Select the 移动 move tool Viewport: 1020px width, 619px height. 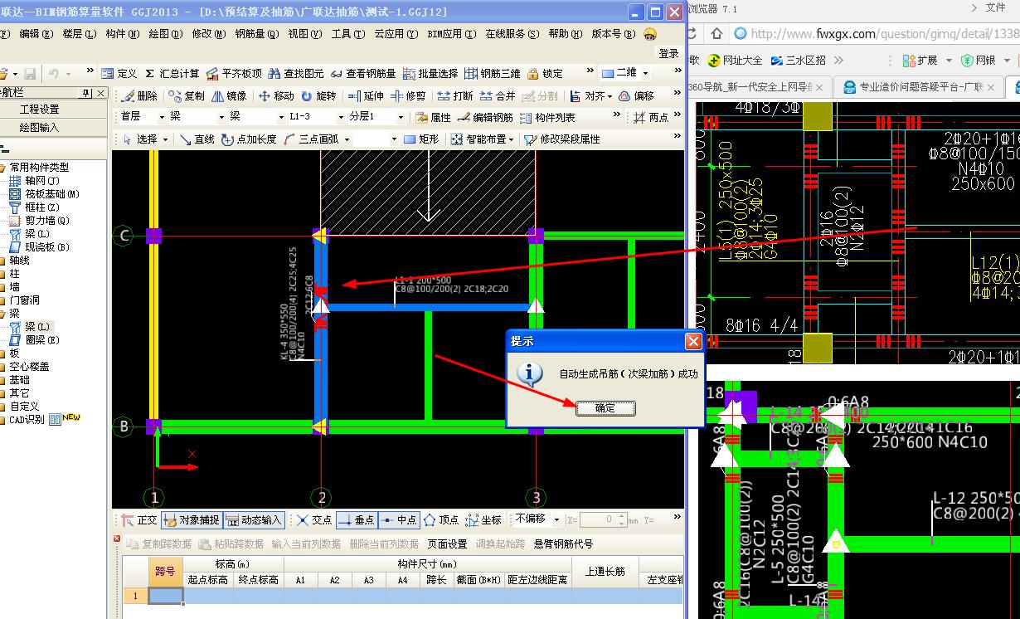click(x=276, y=96)
